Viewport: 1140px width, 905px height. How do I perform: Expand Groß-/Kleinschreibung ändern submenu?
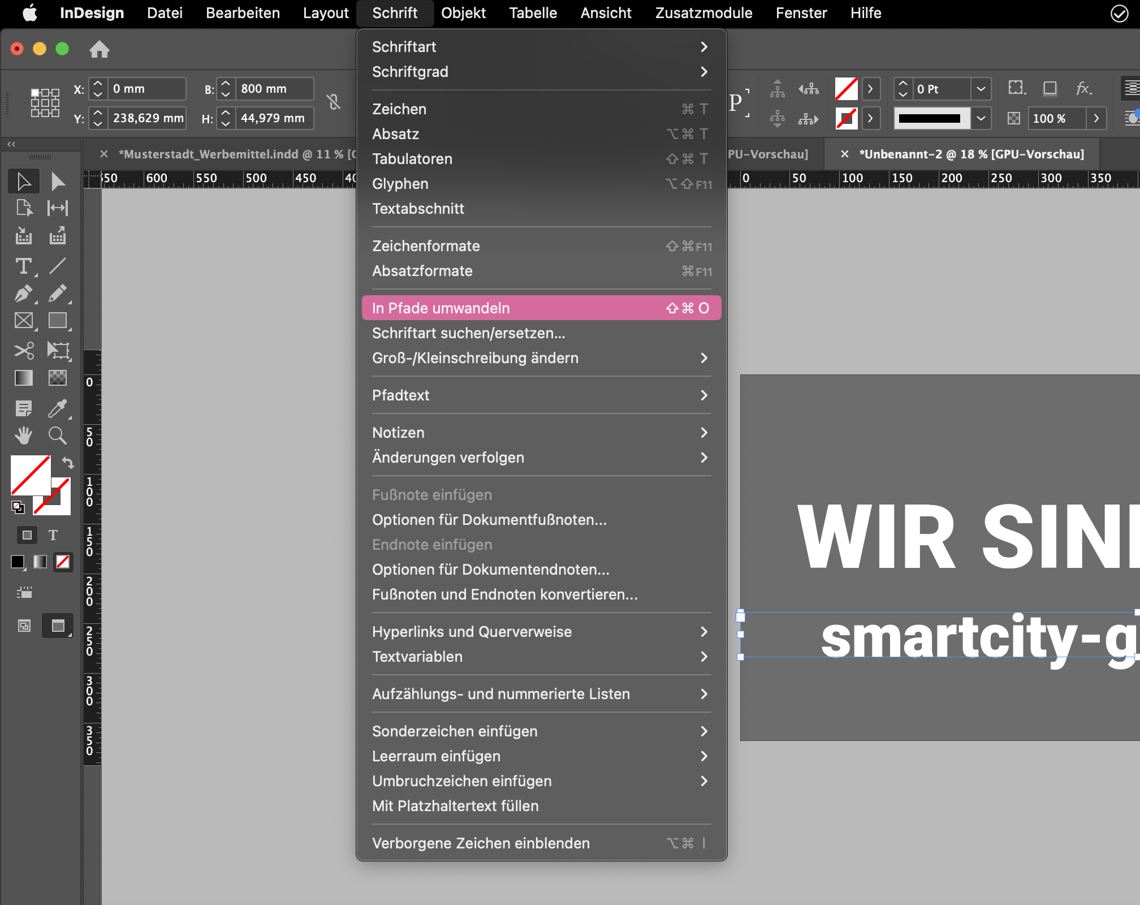coord(541,358)
